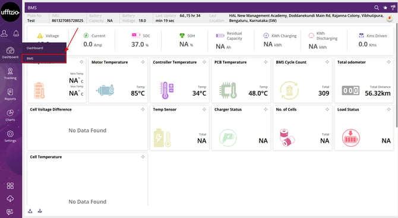The height and width of the screenshot is (218, 398).
Task: Click the star favorite icon in header
Action: 385,8
